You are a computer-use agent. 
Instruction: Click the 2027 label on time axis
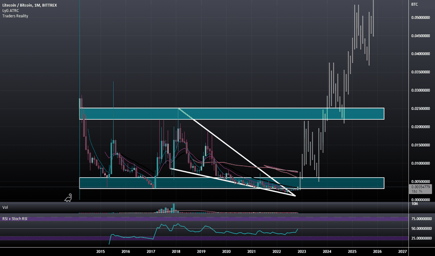(x=402, y=251)
